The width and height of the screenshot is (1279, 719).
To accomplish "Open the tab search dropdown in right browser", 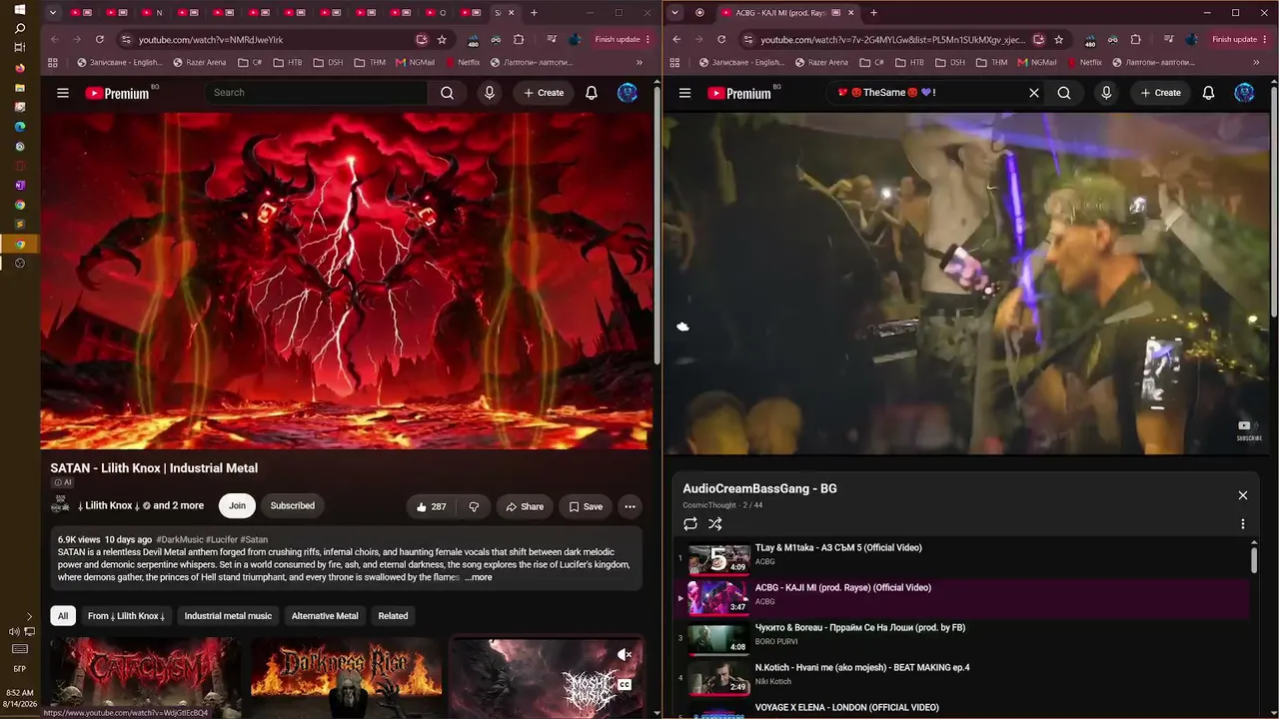I will pos(675,13).
